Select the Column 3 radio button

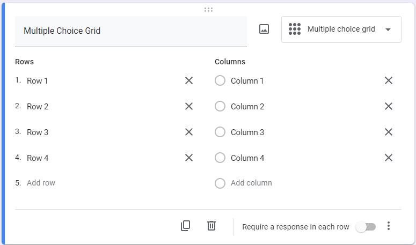[220, 132]
